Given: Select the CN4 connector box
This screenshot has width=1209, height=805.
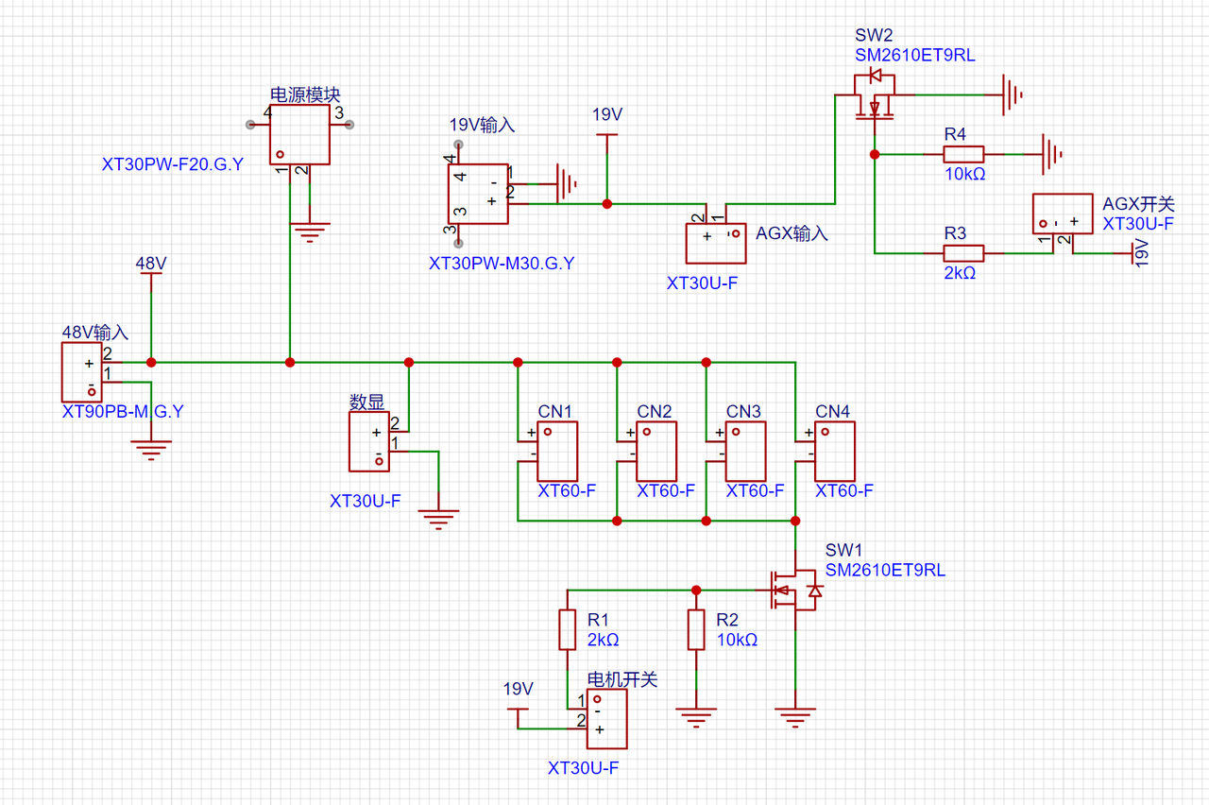Looking at the screenshot, I should 835,452.
